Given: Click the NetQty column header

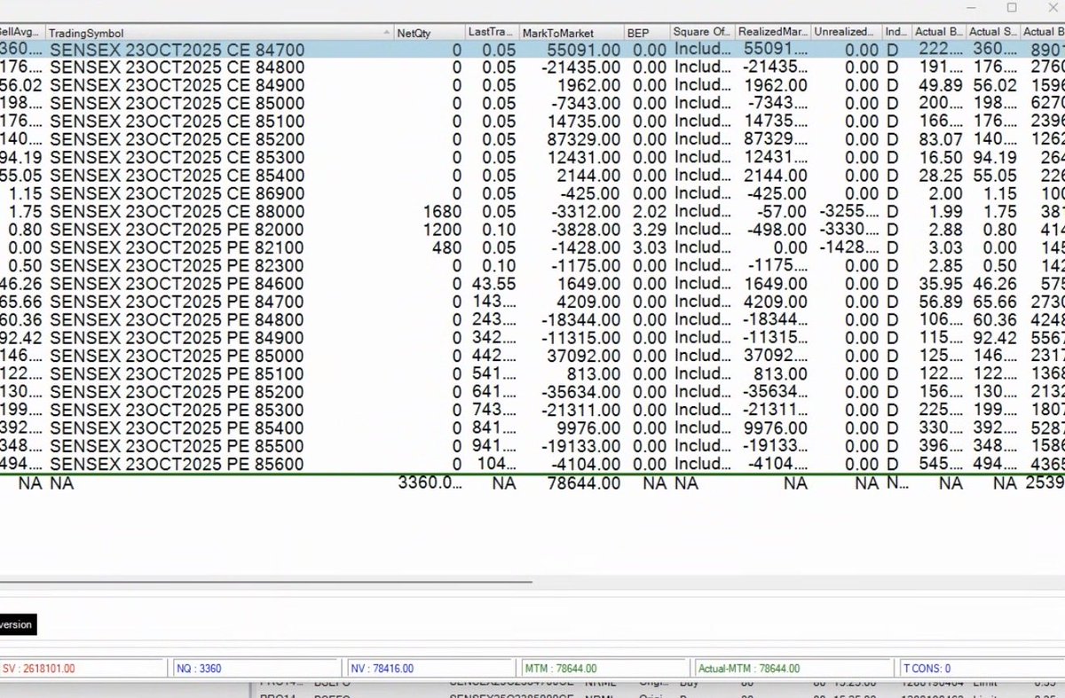Looking at the screenshot, I should click(x=429, y=32).
